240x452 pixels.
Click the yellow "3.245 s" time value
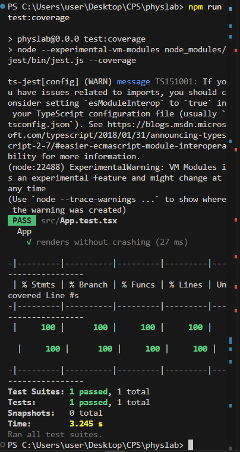click(86, 423)
